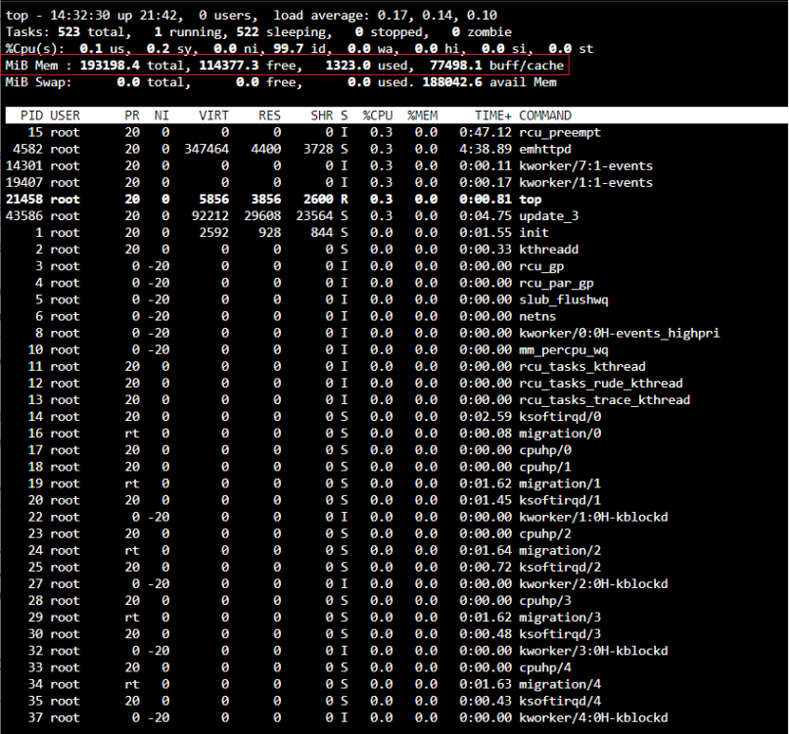The width and height of the screenshot is (789, 734).
Task: Click the netns command
Action: click(537, 316)
